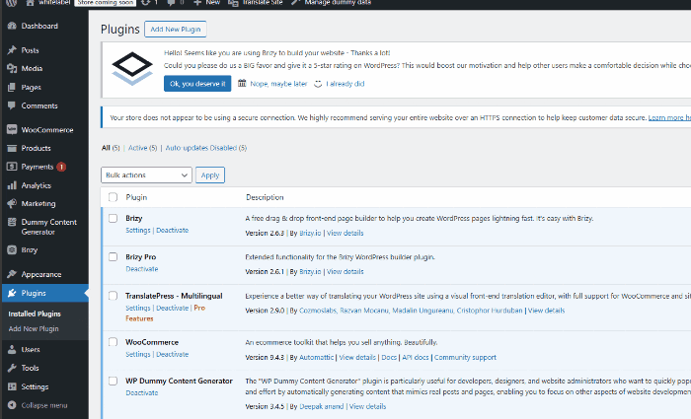691x419 pixels.
Task: Toggle the select-all plugins header checkbox
Action: point(113,197)
